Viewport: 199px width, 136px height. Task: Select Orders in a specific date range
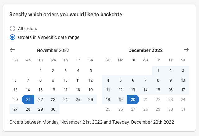(x=12, y=37)
